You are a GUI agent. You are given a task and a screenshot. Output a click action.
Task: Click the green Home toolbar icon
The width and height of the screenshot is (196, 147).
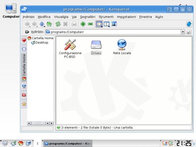pyautogui.click(x=49, y=24)
